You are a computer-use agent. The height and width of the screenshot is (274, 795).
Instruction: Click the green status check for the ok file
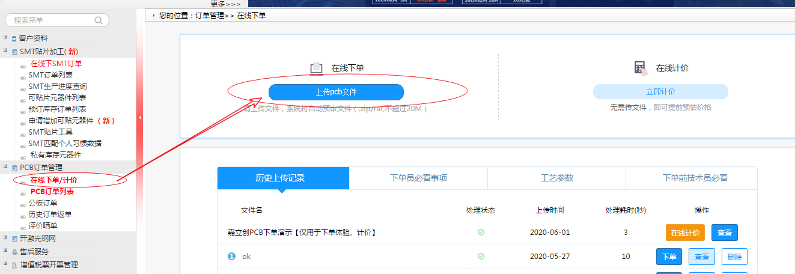pyautogui.click(x=481, y=256)
